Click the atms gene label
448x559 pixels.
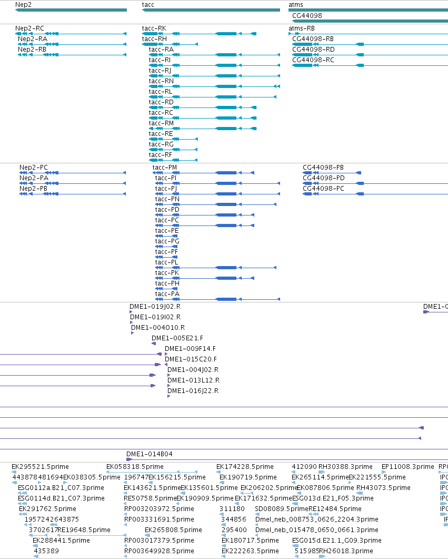[295, 5]
